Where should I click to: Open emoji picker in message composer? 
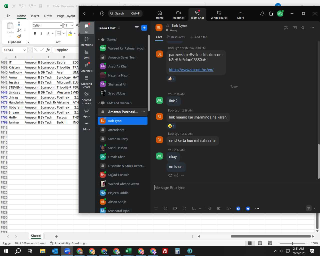pos(165,208)
